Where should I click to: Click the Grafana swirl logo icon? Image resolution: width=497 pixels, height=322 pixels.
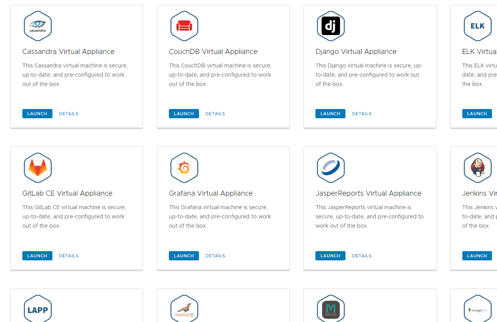[x=184, y=168]
